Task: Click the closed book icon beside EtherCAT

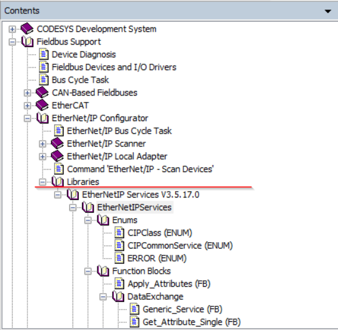Action: click(42, 105)
